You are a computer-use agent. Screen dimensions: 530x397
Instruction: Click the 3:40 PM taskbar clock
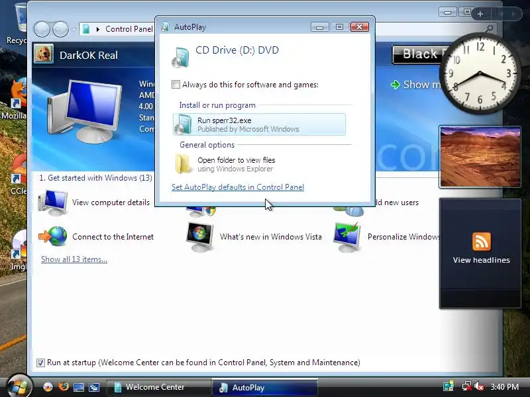pos(504,386)
